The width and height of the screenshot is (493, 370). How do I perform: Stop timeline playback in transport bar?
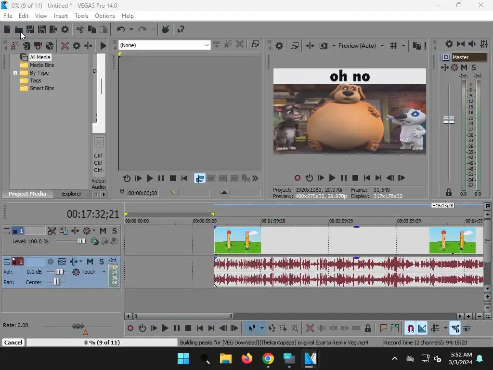188,329
